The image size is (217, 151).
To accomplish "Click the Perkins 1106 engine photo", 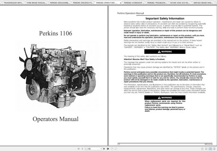I will coord(58,75).
